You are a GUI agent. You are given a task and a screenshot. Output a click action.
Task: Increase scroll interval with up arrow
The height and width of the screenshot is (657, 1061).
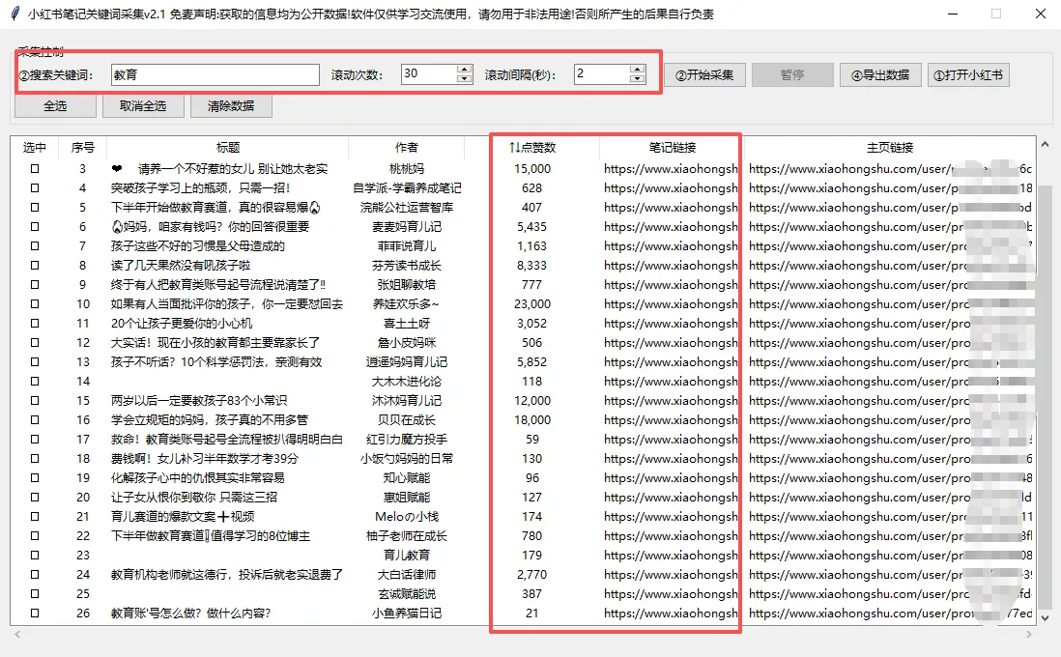638,70
